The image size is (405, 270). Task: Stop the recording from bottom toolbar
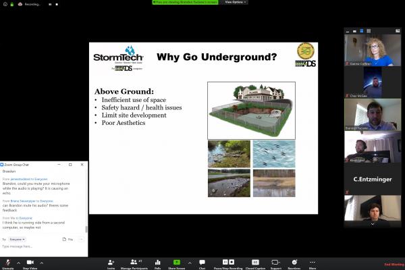coord(232,262)
